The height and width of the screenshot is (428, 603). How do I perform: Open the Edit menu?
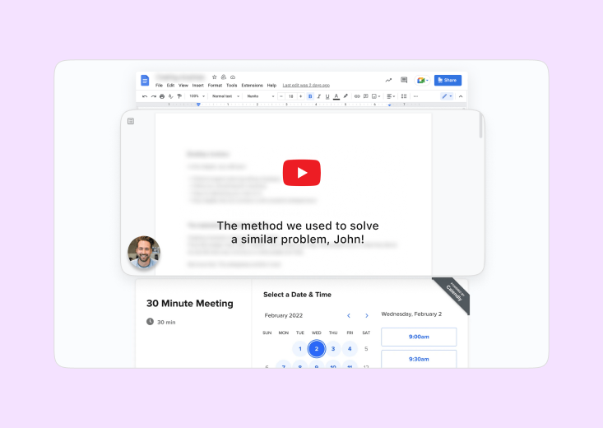tap(170, 86)
